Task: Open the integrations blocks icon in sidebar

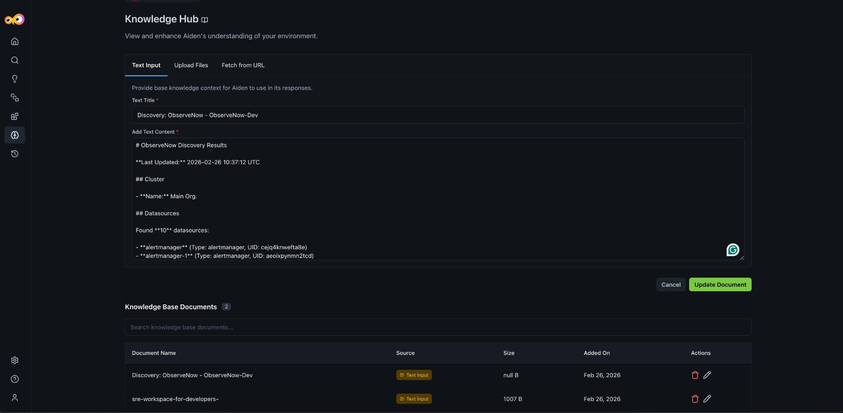Action: [x=15, y=117]
